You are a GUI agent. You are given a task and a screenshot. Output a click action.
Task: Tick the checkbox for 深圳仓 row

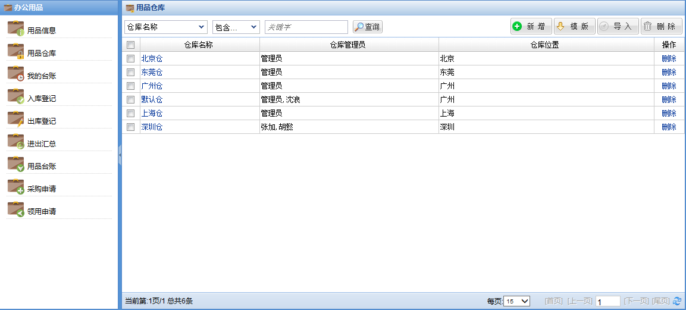pyautogui.click(x=131, y=127)
